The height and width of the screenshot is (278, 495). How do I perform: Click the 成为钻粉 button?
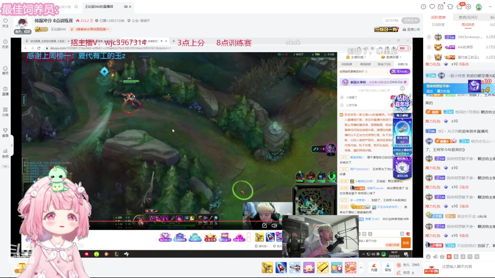pyautogui.click(x=400, y=72)
